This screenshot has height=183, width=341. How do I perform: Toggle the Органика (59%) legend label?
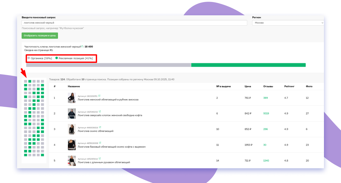pos(41,58)
